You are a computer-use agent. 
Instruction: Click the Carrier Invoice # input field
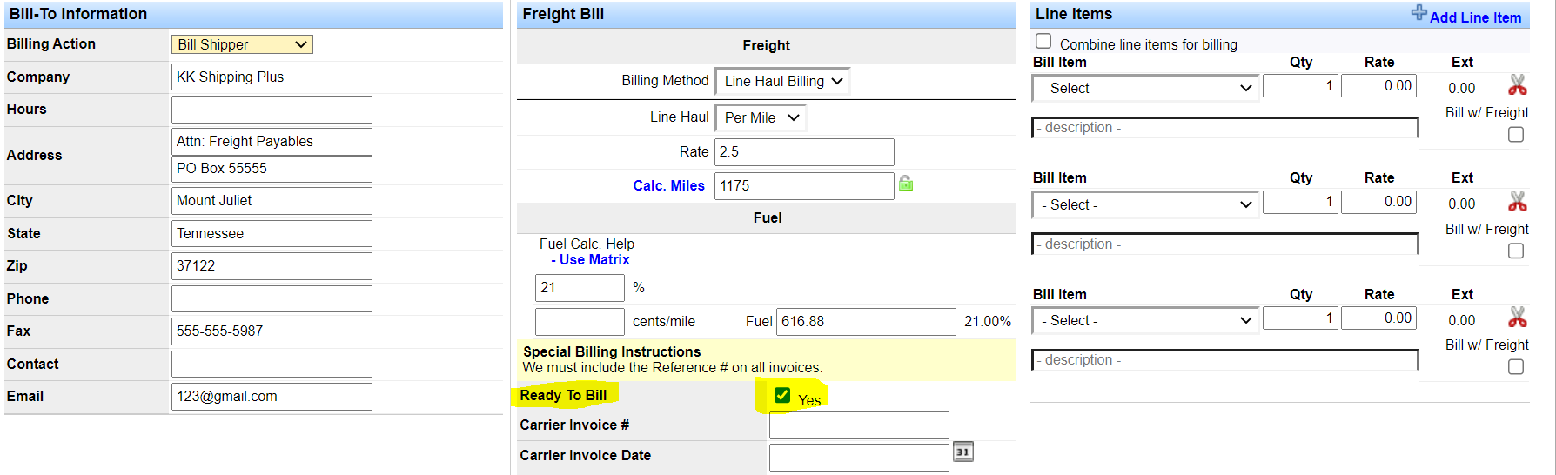pyautogui.click(x=859, y=425)
